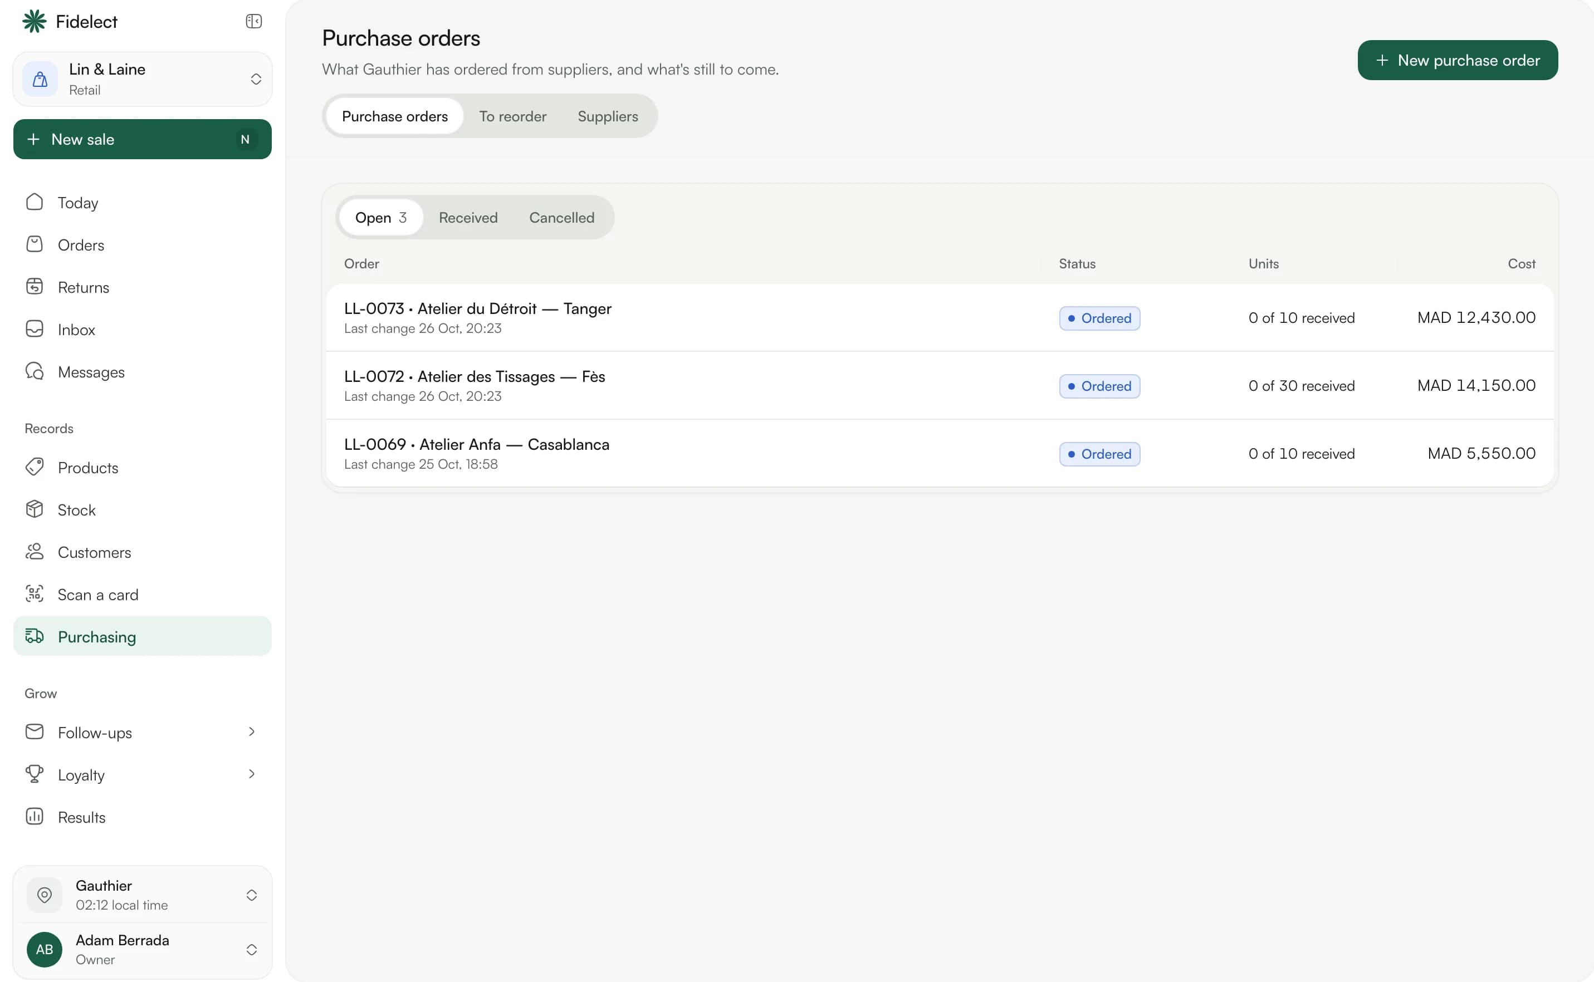Image resolution: width=1594 pixels, height=982 pixels.
Task: Show Received purchase orders
Action: (x=468, y=218)
